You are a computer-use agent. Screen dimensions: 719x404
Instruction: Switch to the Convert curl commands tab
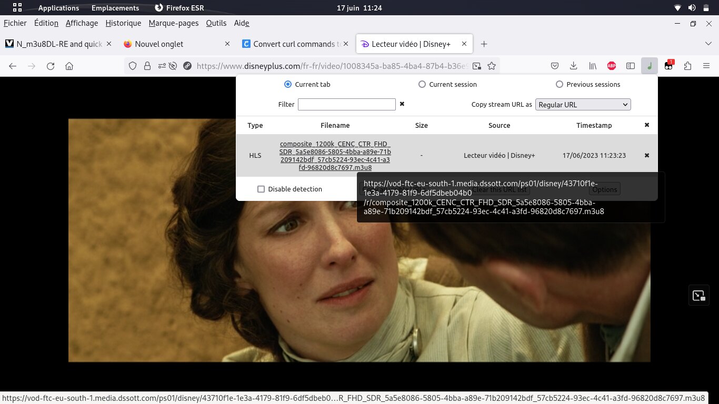[x=295, y=44]
